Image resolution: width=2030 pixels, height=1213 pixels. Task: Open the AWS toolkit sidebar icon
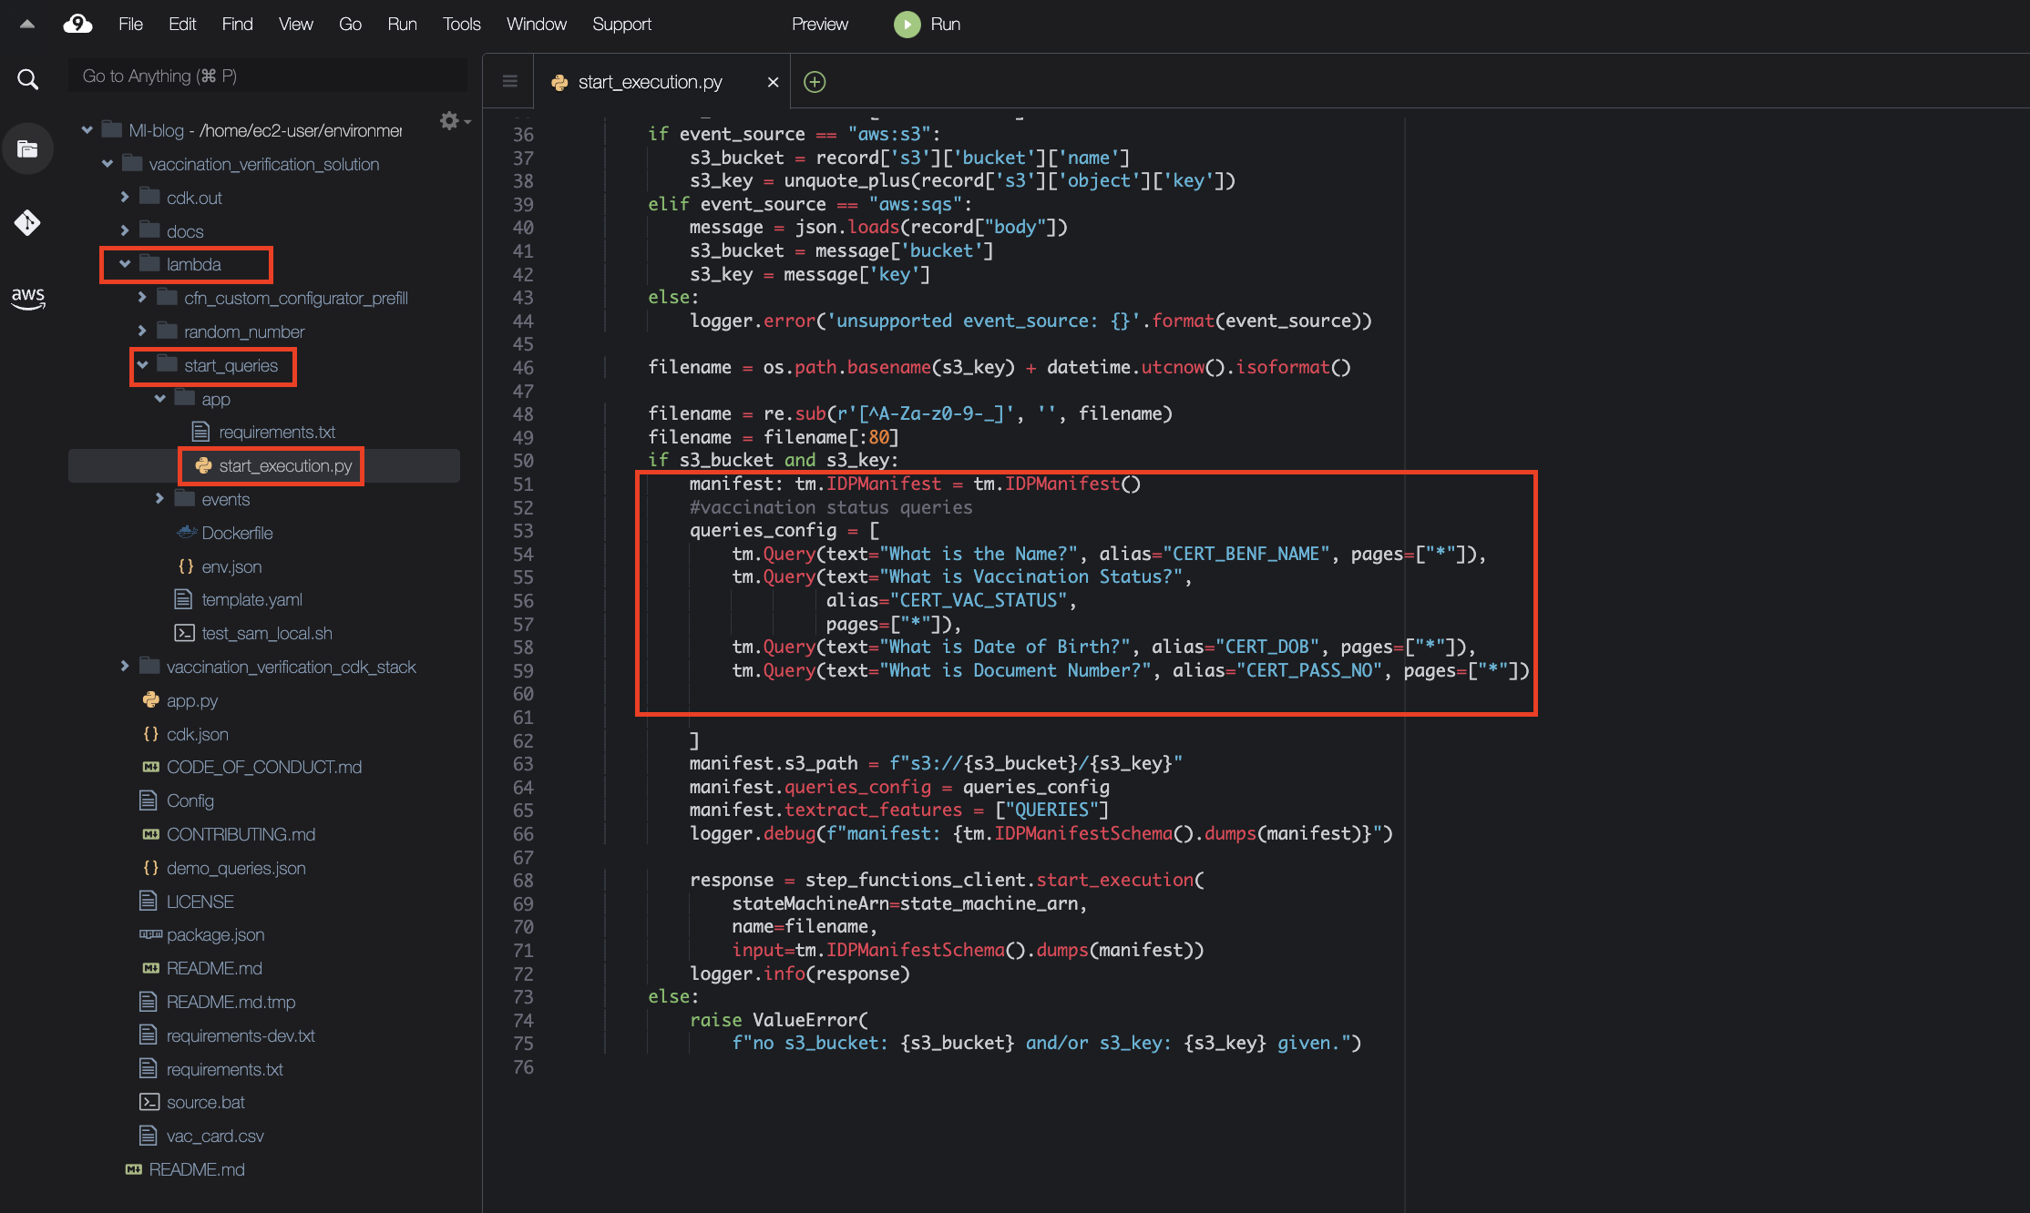tap(28, 297)
